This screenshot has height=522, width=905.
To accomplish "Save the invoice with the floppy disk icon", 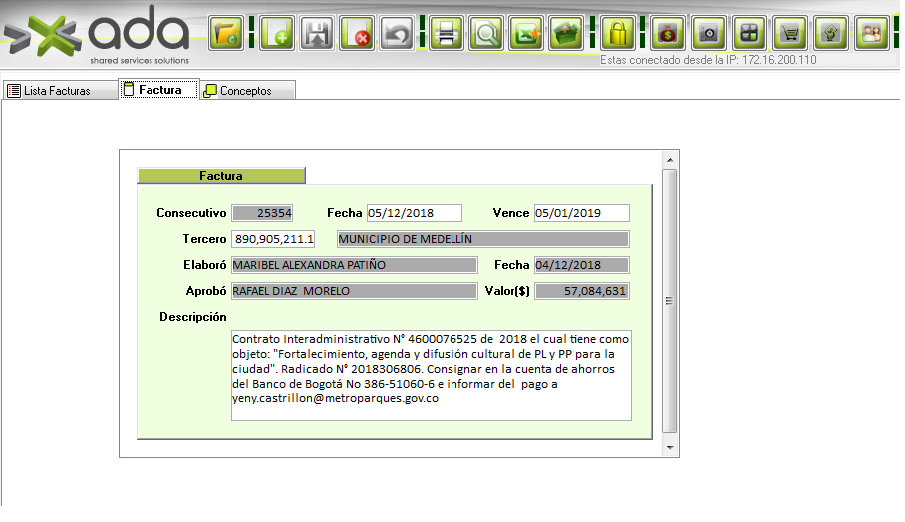I will [x=317, y=34].
